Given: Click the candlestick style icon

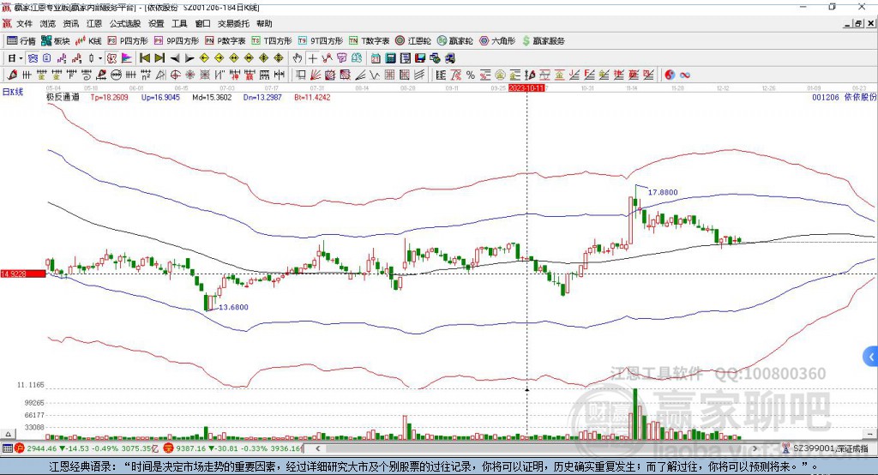Looking at the screenshot, I should click(93, 57).
